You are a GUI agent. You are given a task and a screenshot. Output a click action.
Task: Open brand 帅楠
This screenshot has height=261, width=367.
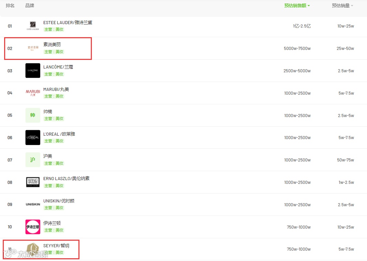[48, 112]
